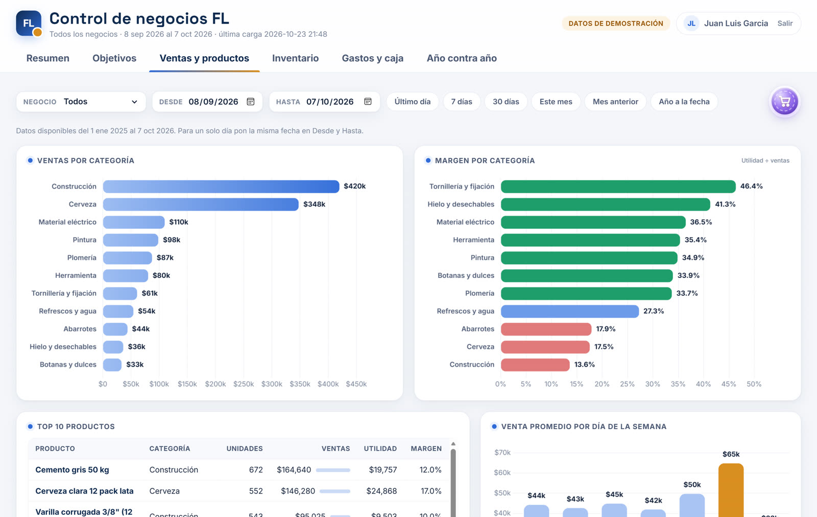This screenshot has width=817, height=517.
Task: Click the Construcción $420k sales bar
Action: [x=221, y=186]
